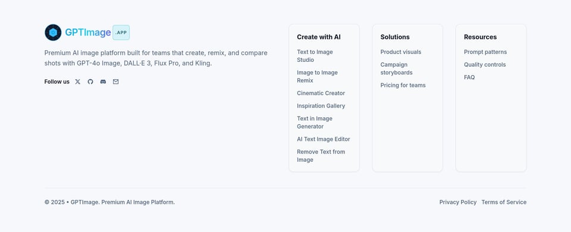
Task: Open Remove Text from Image link
Action: 321,156
